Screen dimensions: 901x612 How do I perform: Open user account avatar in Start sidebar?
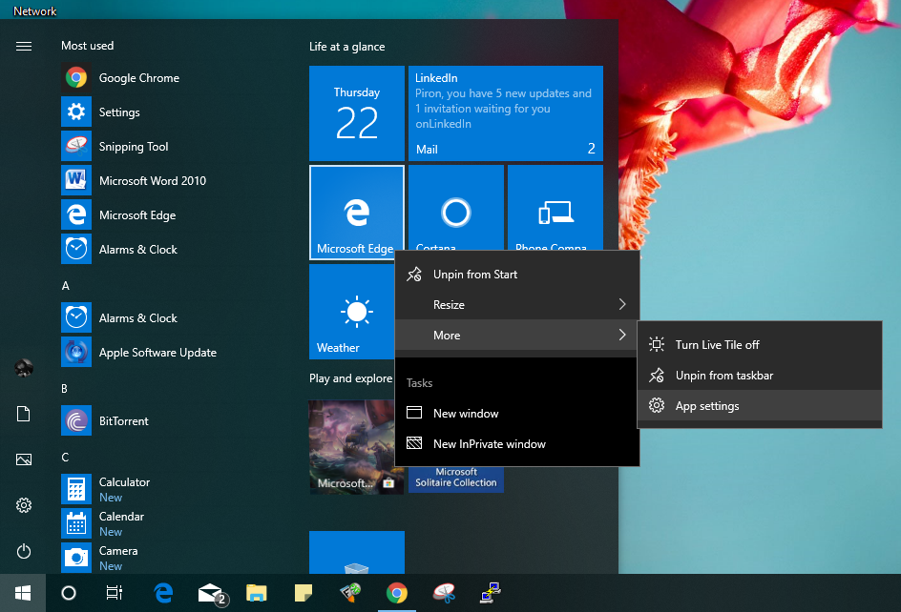tap(24, 368)
